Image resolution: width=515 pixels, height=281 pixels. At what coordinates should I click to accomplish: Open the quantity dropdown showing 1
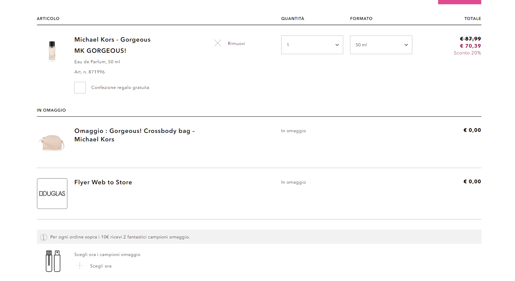(x=312, y=45)
